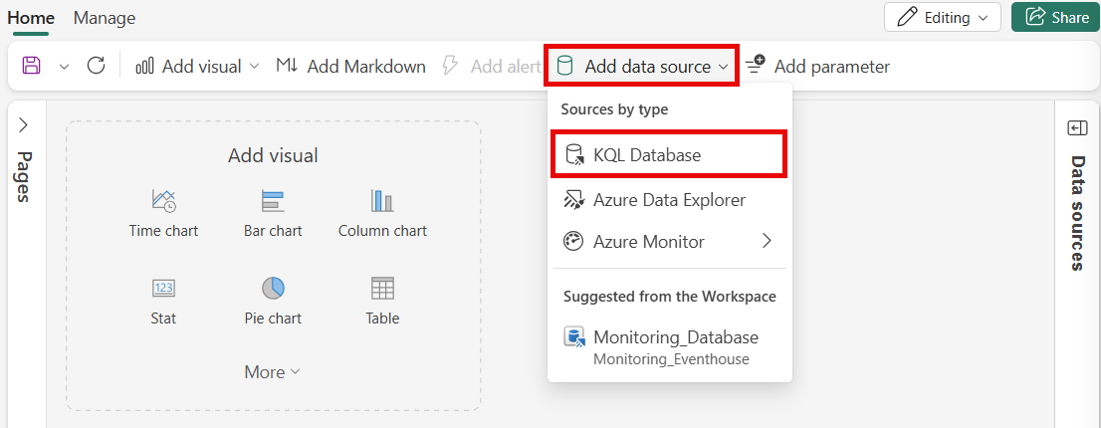Choose the Table visual icon
The height and width of the screenshot is (428, 1101).
click(382, 289)
